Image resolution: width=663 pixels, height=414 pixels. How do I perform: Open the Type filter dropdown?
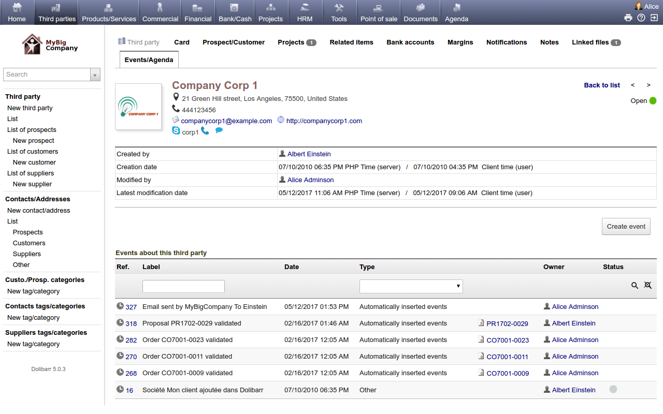click(411, 286)
